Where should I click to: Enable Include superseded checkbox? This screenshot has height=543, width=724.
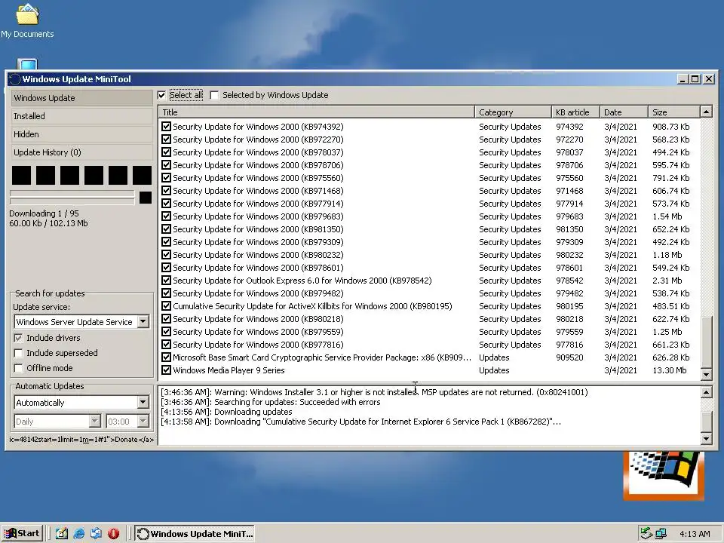tap(18, 353)
